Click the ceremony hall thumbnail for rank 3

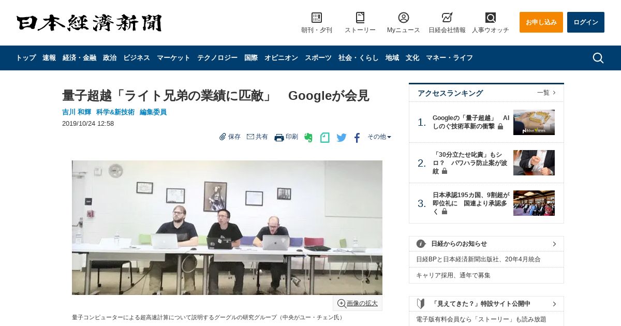(534, 203)
